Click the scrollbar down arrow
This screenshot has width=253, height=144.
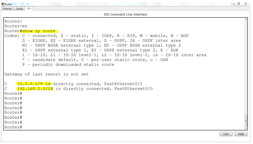[246, 129]
